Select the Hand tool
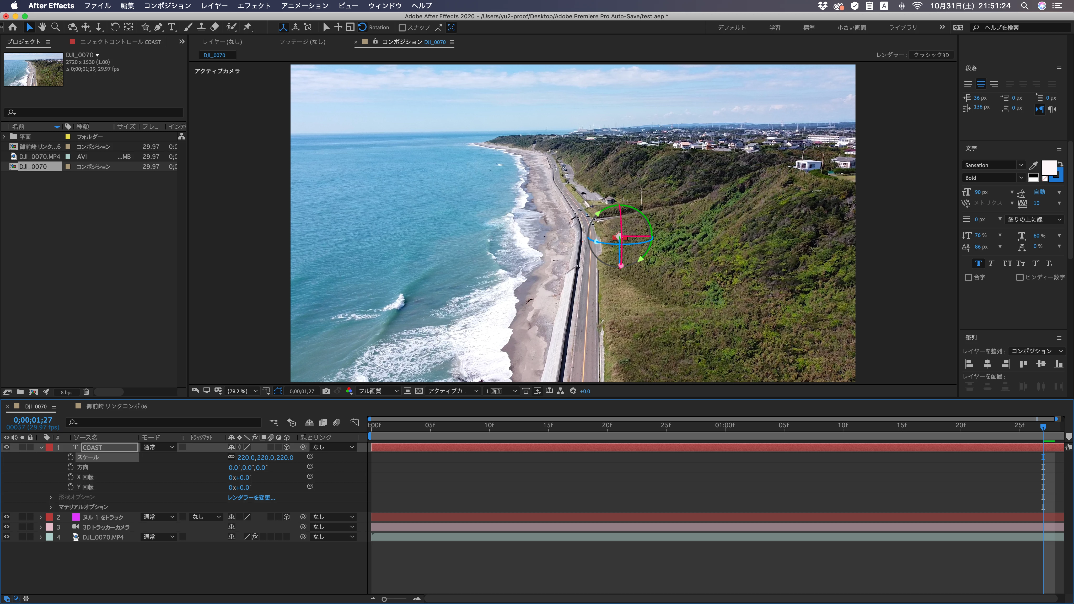The image size is (1074, 604). click(42, 27)
